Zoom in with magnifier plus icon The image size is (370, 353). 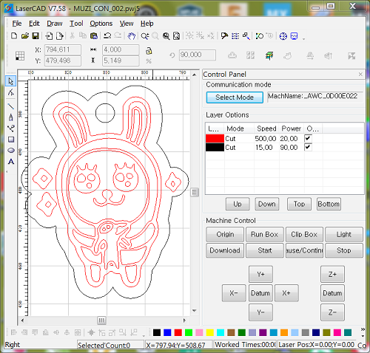pyautogui.click(x=145, y=36)
